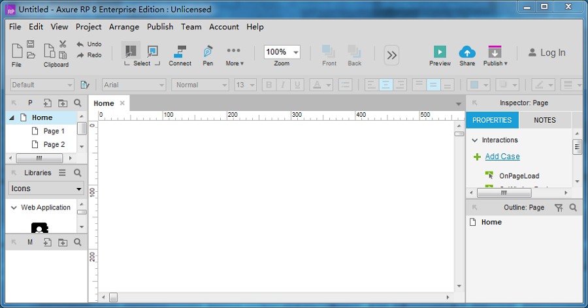Open the page tabs list dropdown arrow

(458, 104)
